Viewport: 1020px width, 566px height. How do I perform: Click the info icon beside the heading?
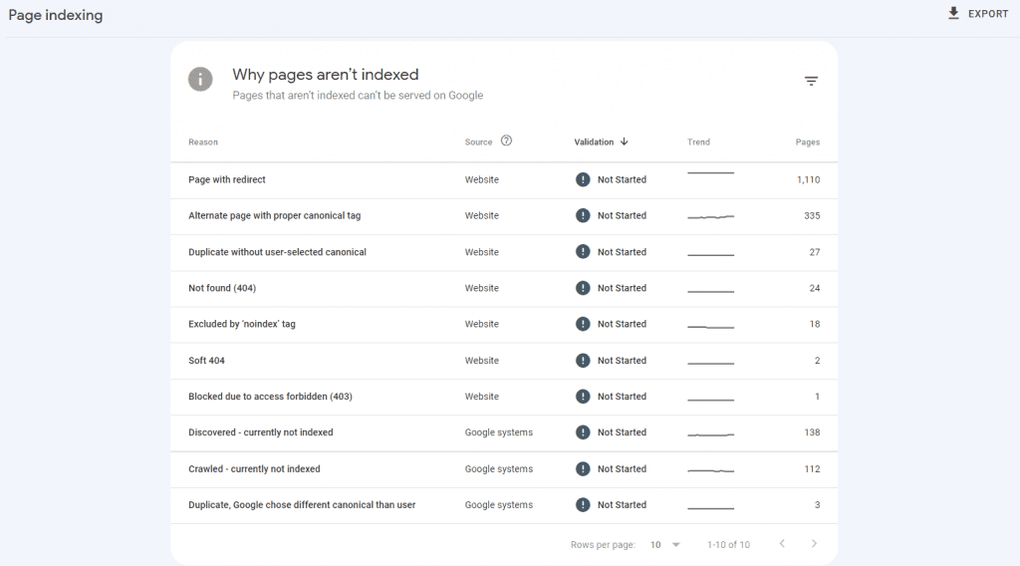coord(200,80)
